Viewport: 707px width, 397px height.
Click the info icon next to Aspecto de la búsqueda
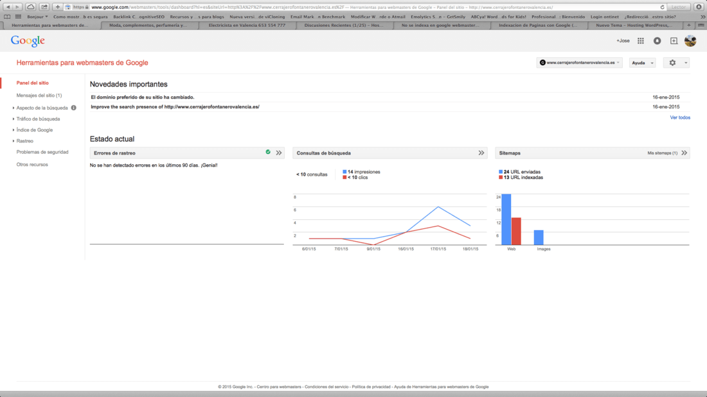[x=73, y=108]
